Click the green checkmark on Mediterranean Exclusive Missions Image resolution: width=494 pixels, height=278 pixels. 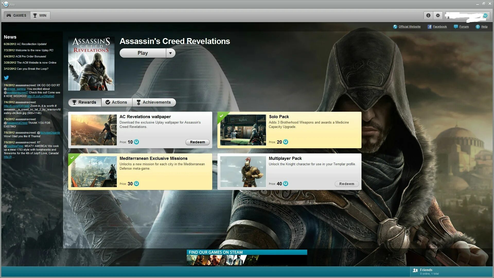72,158
